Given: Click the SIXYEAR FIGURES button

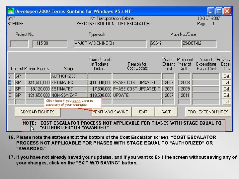Looking at the screenshot, I should pos(38,112).
